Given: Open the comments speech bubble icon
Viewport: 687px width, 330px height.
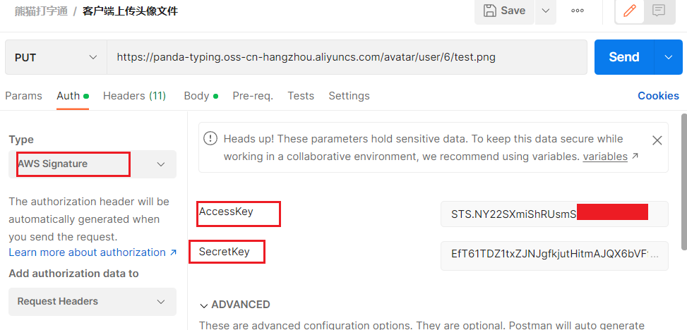Looking at the screenshot, I should pyautogui.click(x=659, y=11).
